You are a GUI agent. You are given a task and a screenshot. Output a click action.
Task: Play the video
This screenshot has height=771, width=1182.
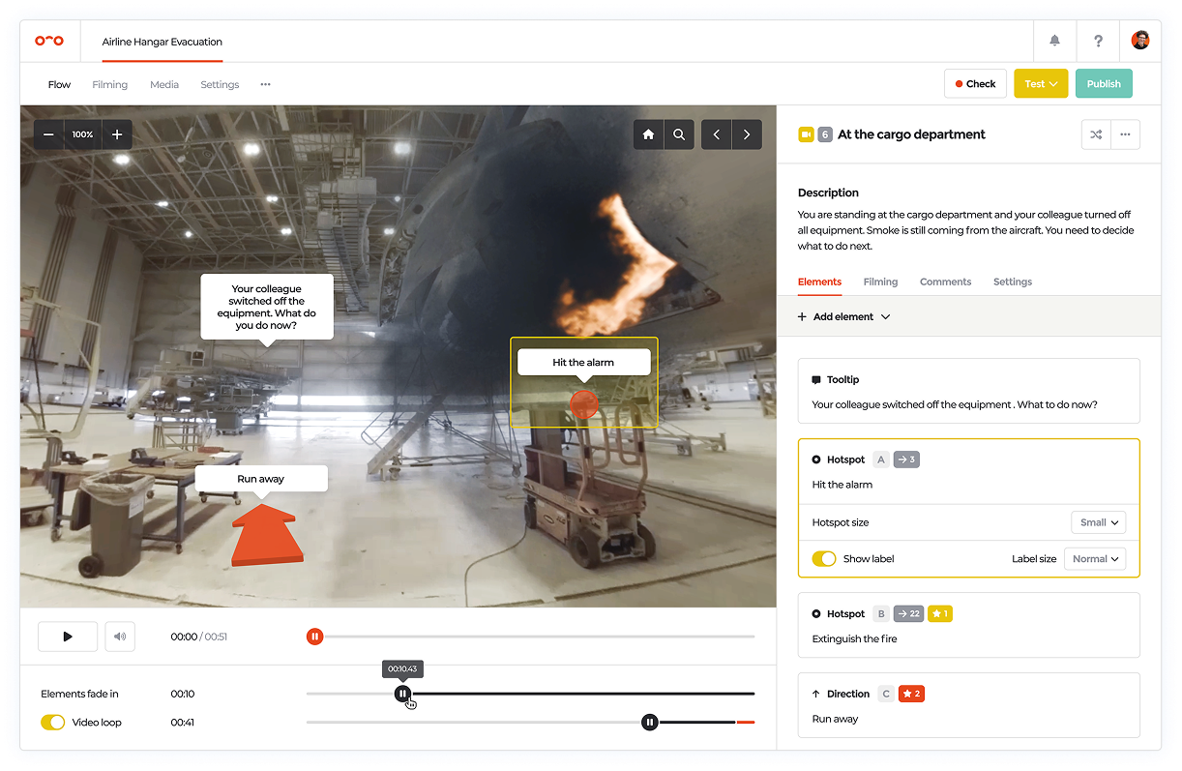coord(68,637)
